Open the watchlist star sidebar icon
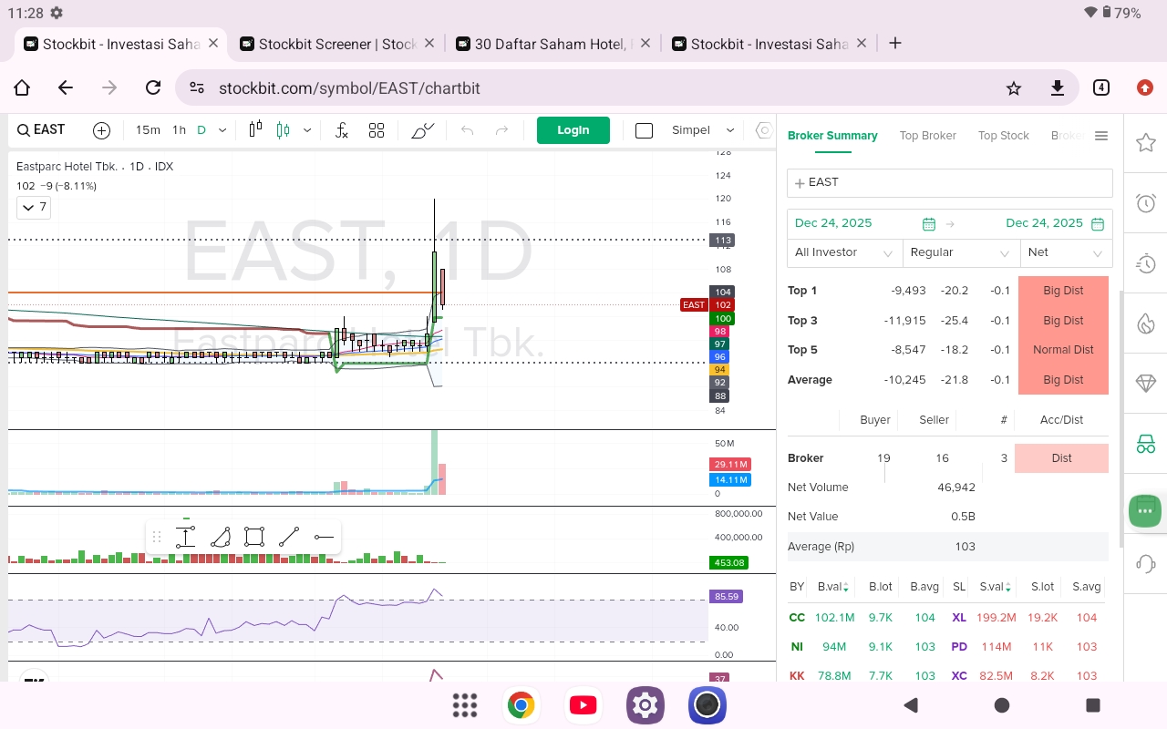1167x729 pixels. 1146,143
